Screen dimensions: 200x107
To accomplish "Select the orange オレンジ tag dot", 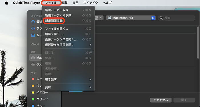I will 33,86.
